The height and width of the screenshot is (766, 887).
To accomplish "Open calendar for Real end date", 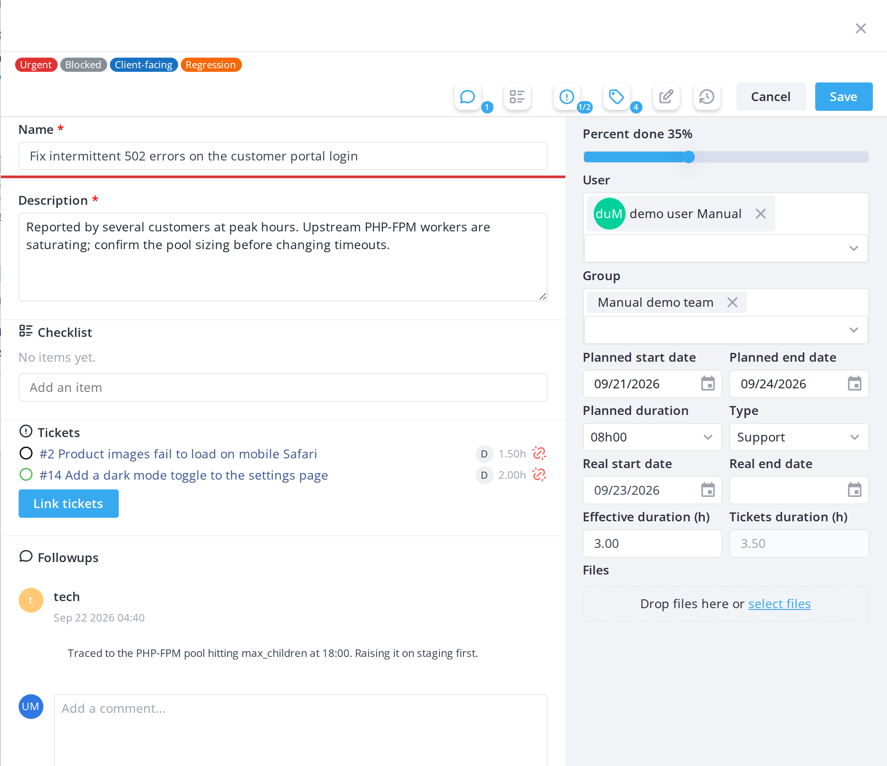I will pyautogui.click(x=854, y=490).
